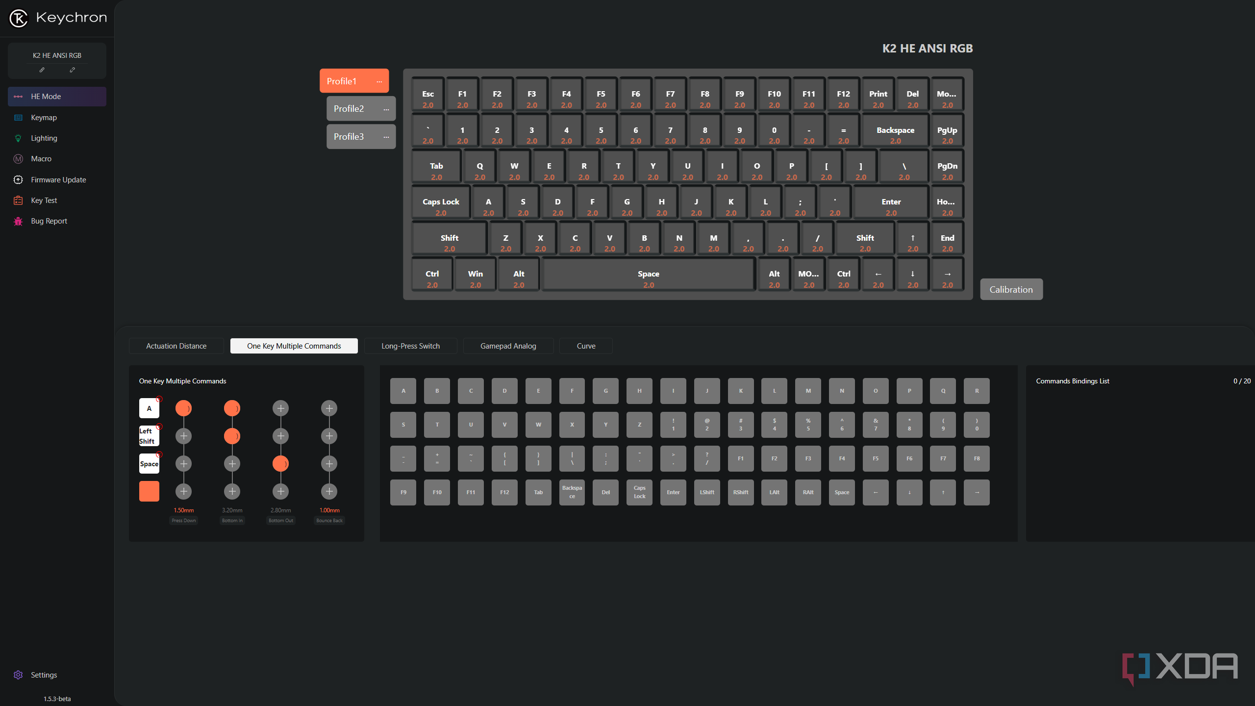Click the Lighting lightbulb icon
1255x706 pixels.
18,138
